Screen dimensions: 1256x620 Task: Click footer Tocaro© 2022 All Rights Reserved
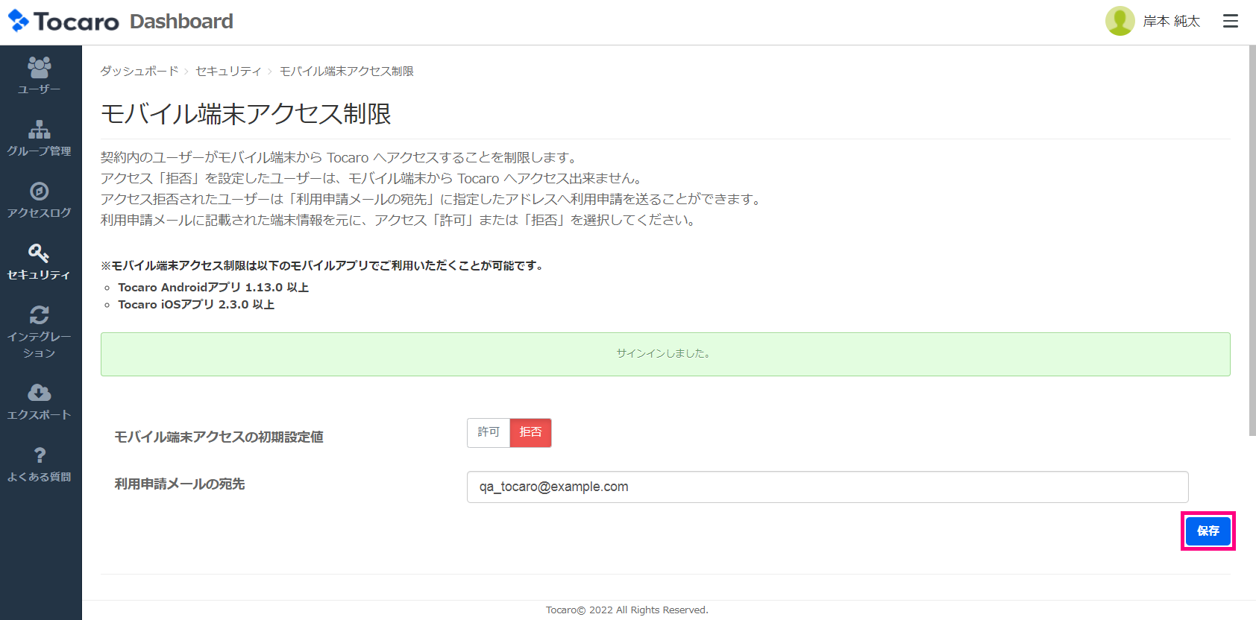627,610
